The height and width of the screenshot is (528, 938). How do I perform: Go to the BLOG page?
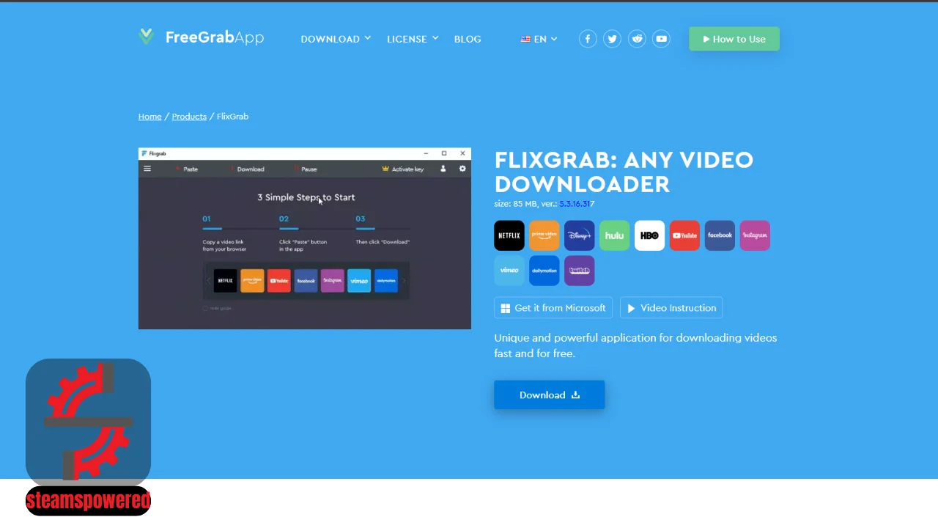(x=468, y=39)
